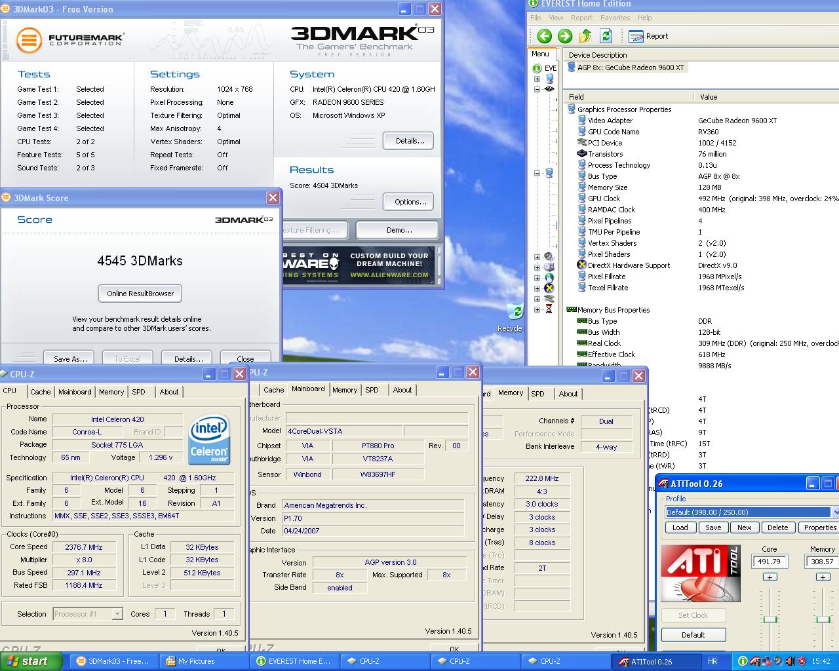839x671 pixels.
Task: Click the Options button under 3DMark03 Results
Action: [410, 202]
